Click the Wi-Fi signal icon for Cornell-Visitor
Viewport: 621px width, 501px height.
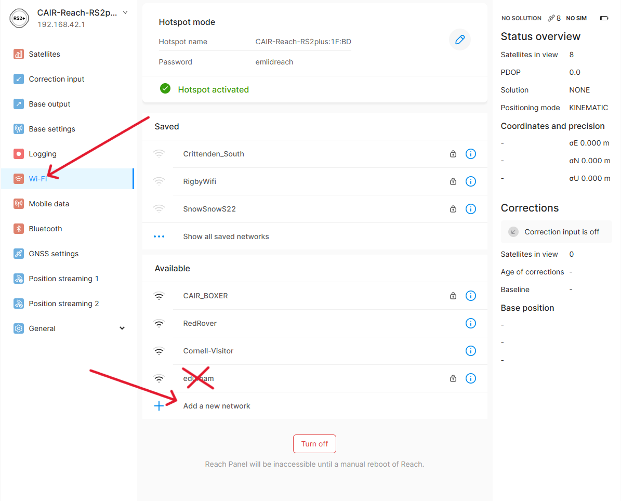[x=159, y=351]
